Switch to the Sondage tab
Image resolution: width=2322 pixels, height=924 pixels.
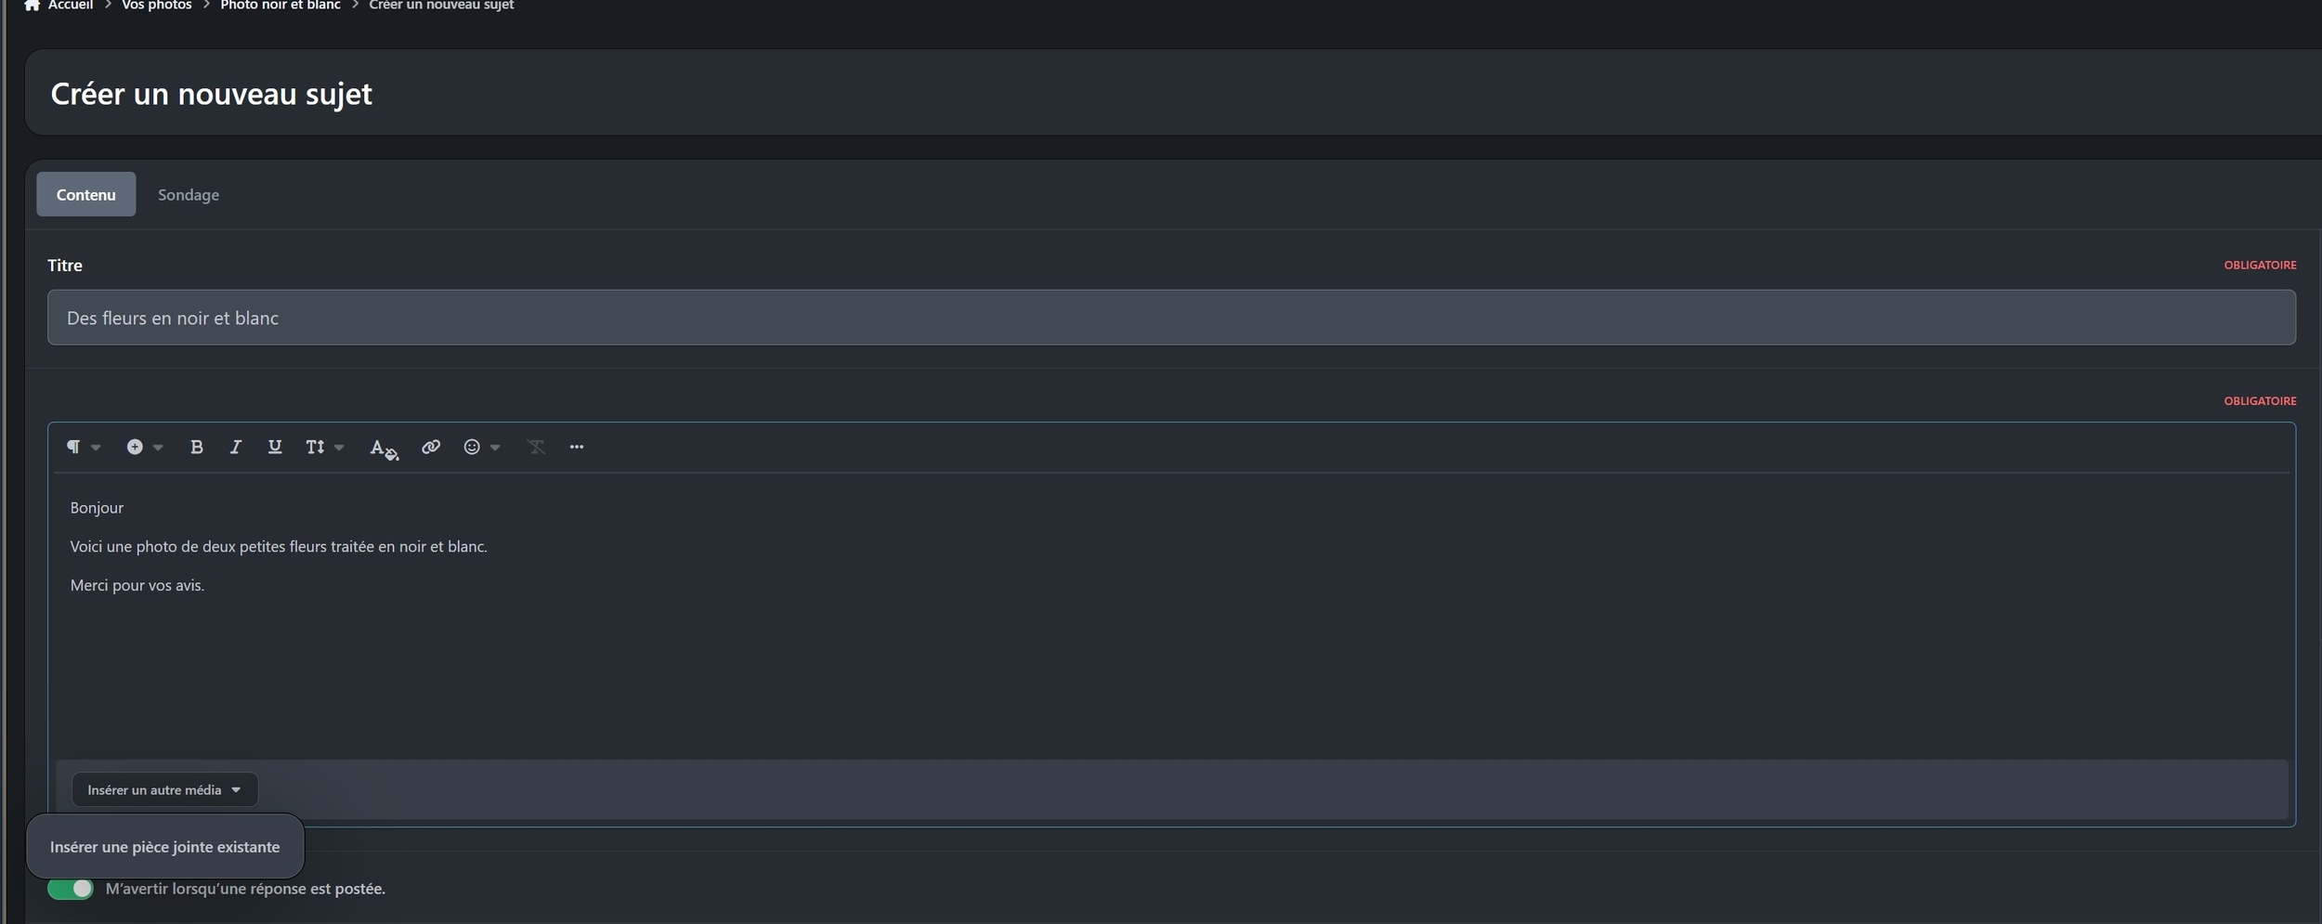[x=189, y=194]
